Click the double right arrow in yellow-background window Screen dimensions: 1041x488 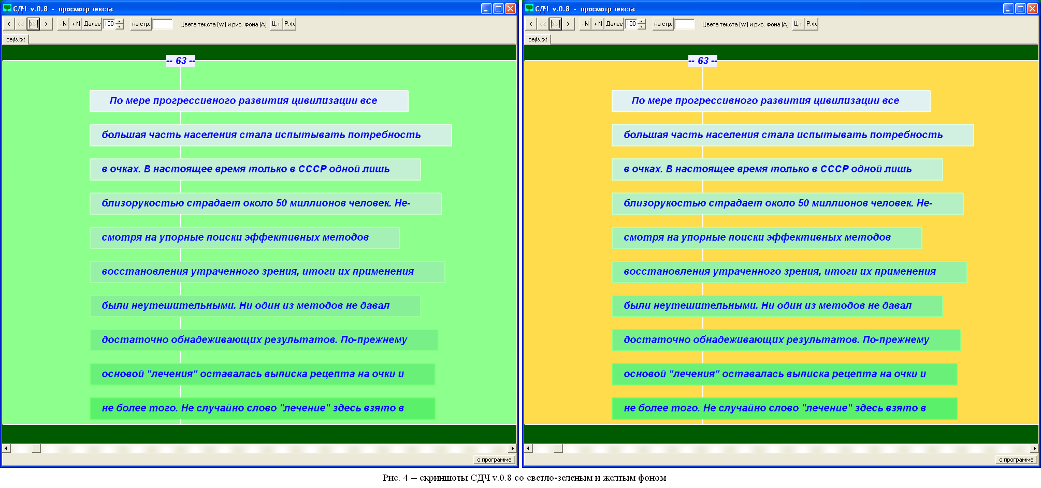(x=555, y=24)
